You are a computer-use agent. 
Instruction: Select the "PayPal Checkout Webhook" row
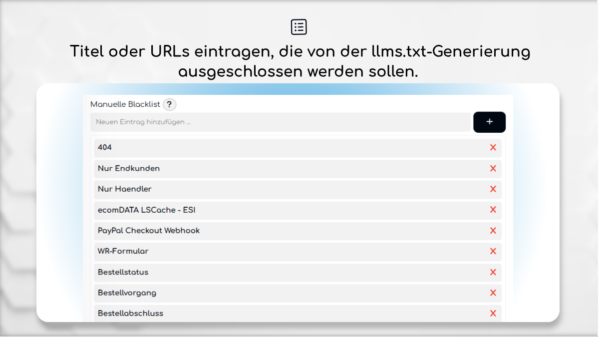point(250,231)
